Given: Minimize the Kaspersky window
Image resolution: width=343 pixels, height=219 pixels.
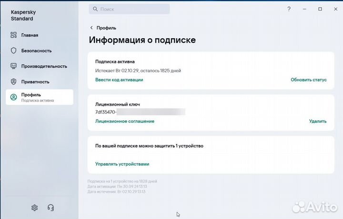Looking at the screenshot, I should (x=304, y=9).
